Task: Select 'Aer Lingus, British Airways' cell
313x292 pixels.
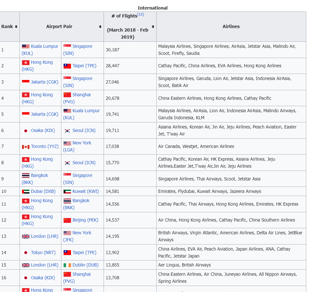Action: click(231, 265)
